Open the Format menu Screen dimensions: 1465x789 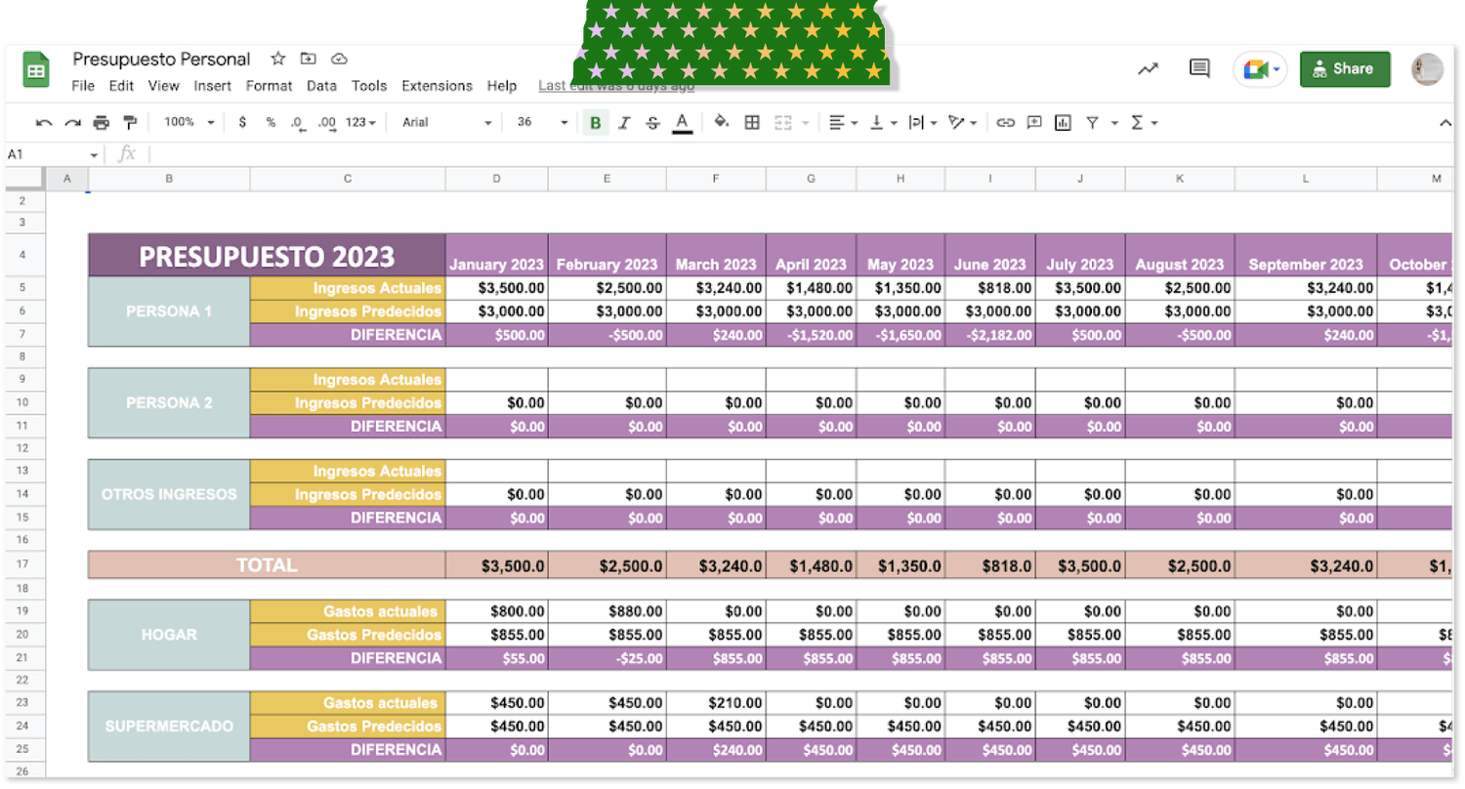pos(270,86)
